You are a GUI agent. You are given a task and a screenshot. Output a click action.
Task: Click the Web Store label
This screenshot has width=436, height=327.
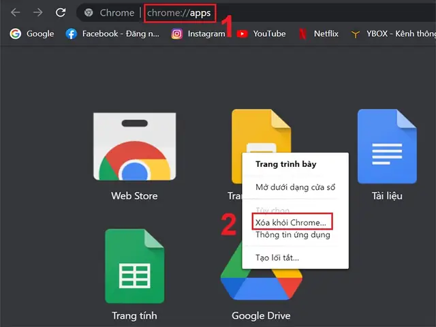pos(135,196)
